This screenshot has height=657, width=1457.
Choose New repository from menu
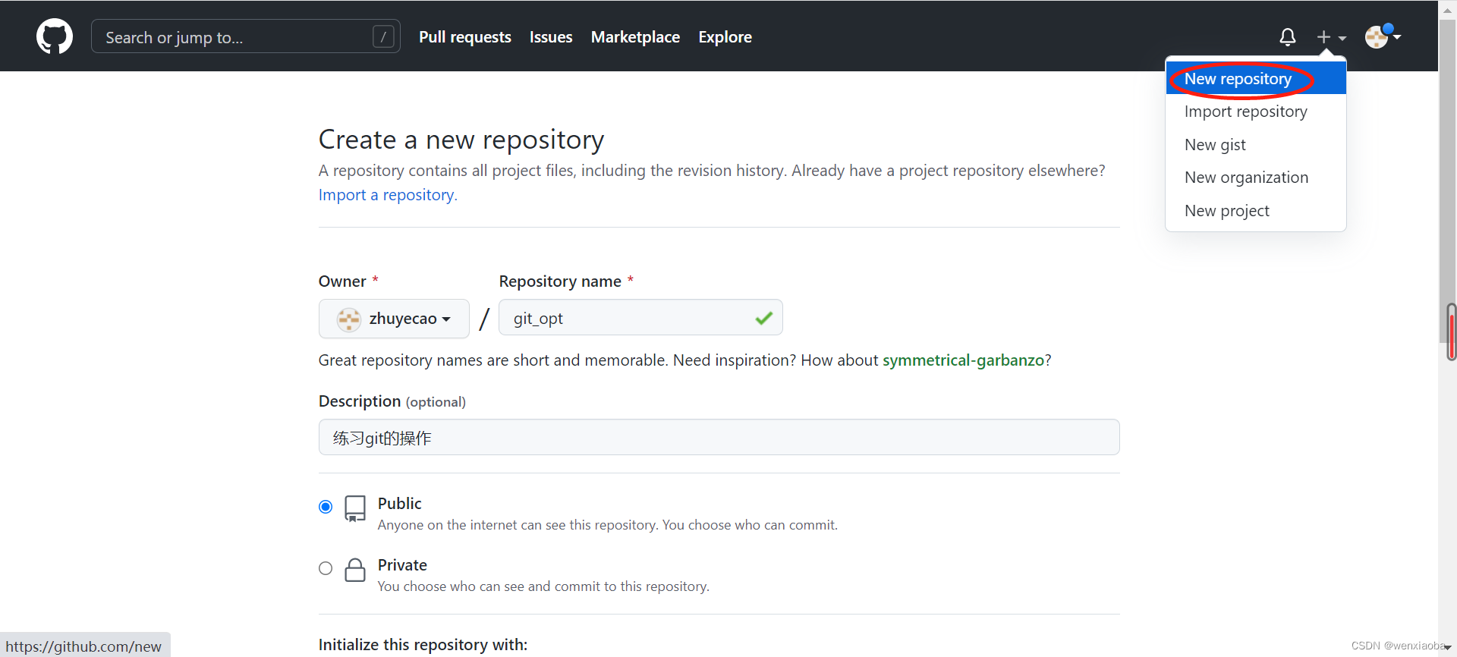click(1256, 79)
